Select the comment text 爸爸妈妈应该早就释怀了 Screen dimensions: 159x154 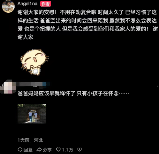pos(47,94)
